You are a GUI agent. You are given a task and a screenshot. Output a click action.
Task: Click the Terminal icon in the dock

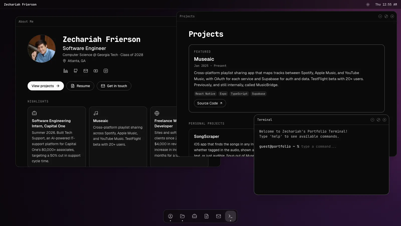click(x=231, y=216)
